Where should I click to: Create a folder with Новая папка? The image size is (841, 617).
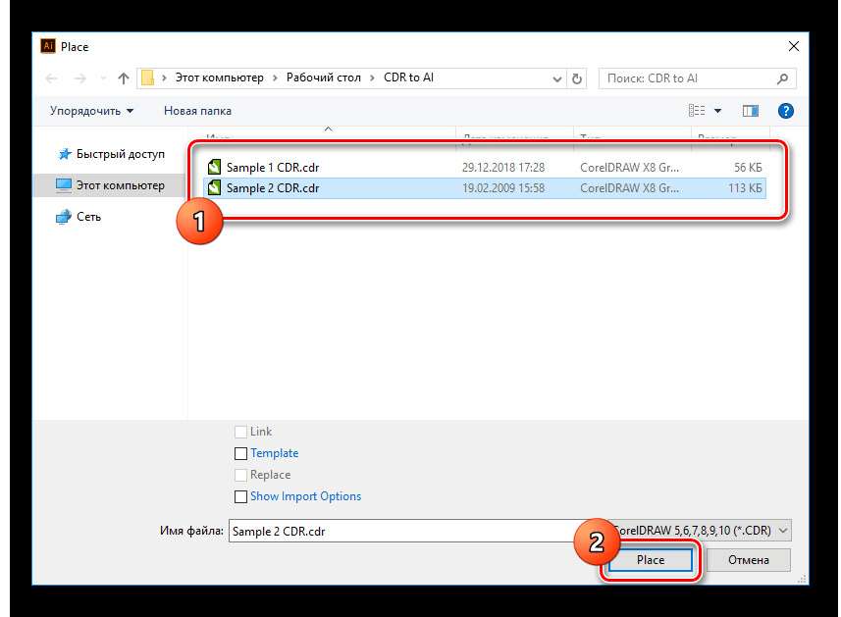[197, 111]
